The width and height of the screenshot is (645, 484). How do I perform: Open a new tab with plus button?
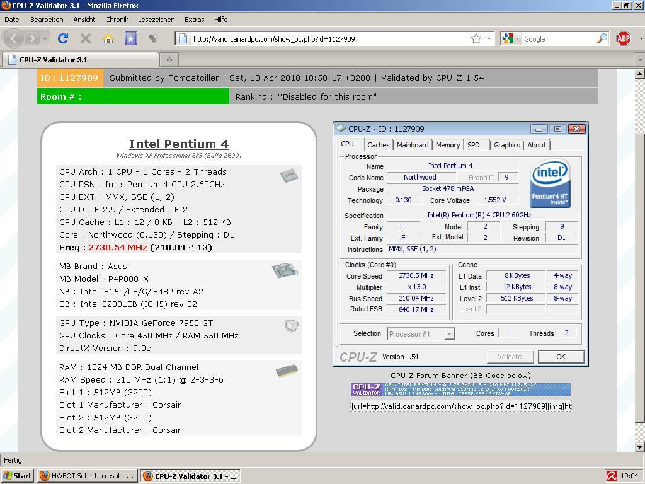pos(169,60)
